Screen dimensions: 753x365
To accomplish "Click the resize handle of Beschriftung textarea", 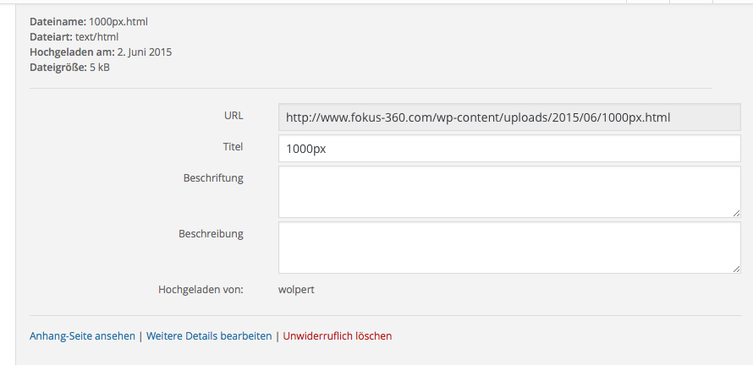I will [x=735, y=212].
